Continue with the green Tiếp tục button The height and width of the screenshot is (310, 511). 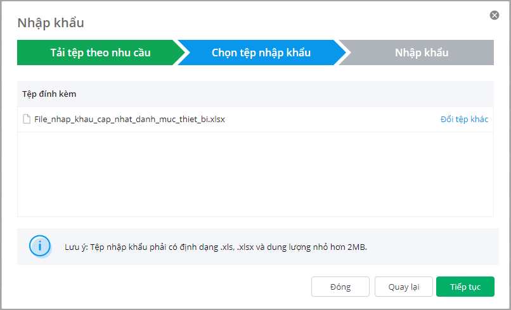[465, 287]
